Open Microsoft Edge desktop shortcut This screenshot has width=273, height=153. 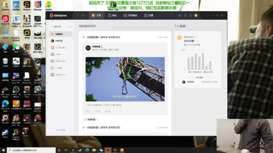pyautogui.click(x=5, y=106)
